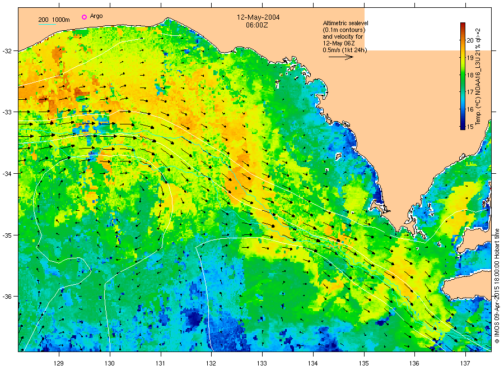Image resolution: width=504 pixels, height=370 pixels.
Task: Click the '200 1000m' depth contour legend
Action: point(54,20)
